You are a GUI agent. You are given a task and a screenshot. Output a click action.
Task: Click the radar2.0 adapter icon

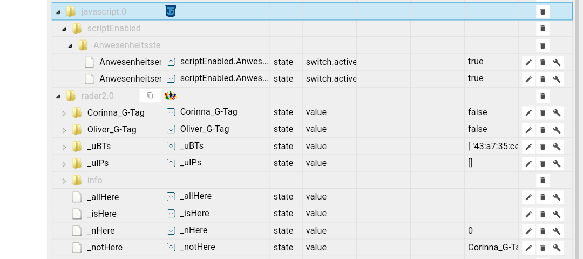point(170,96)
